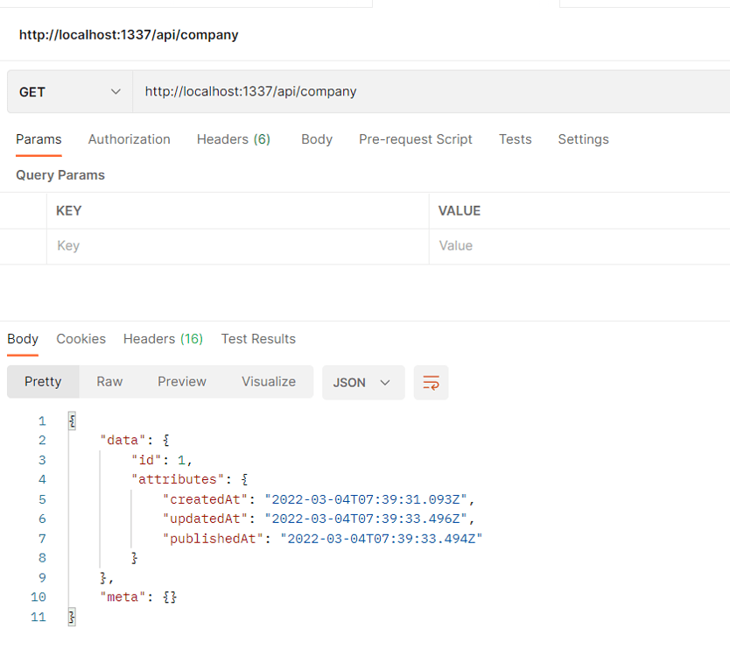View the response Cookies tab
Image resolution: width=730 pixels, height=657 pixels.
tap(81, 338)
